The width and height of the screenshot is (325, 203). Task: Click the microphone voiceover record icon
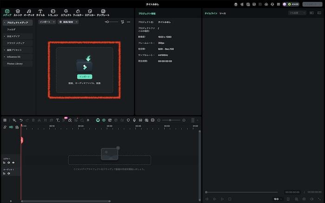click(135, 120)
